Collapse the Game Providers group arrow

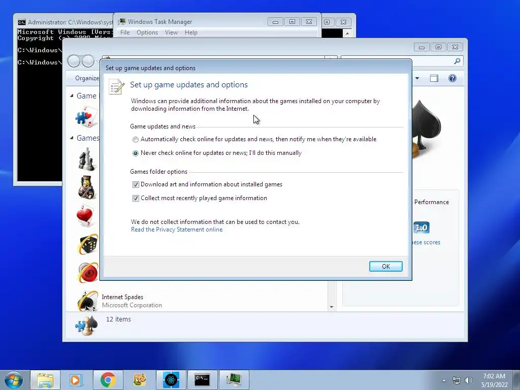(72, 96)
